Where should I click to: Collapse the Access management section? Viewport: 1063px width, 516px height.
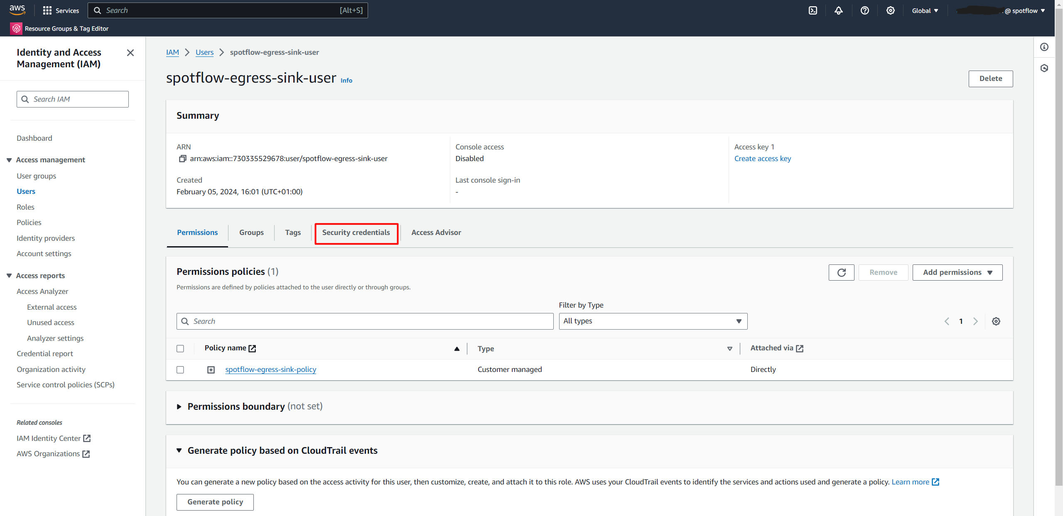tap(9, 160)
